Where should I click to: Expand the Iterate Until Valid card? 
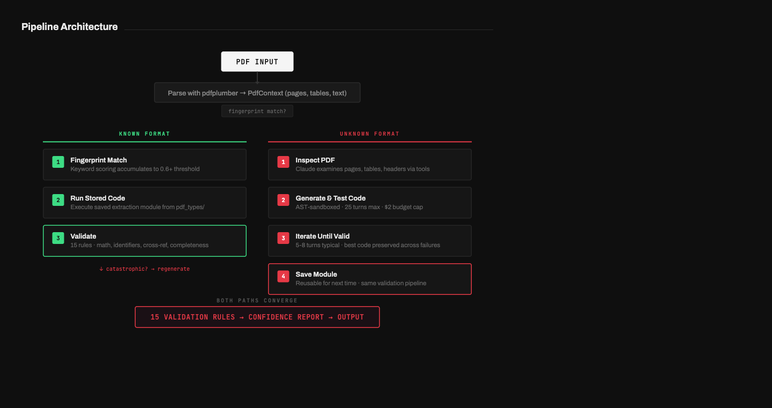point(369,241)
